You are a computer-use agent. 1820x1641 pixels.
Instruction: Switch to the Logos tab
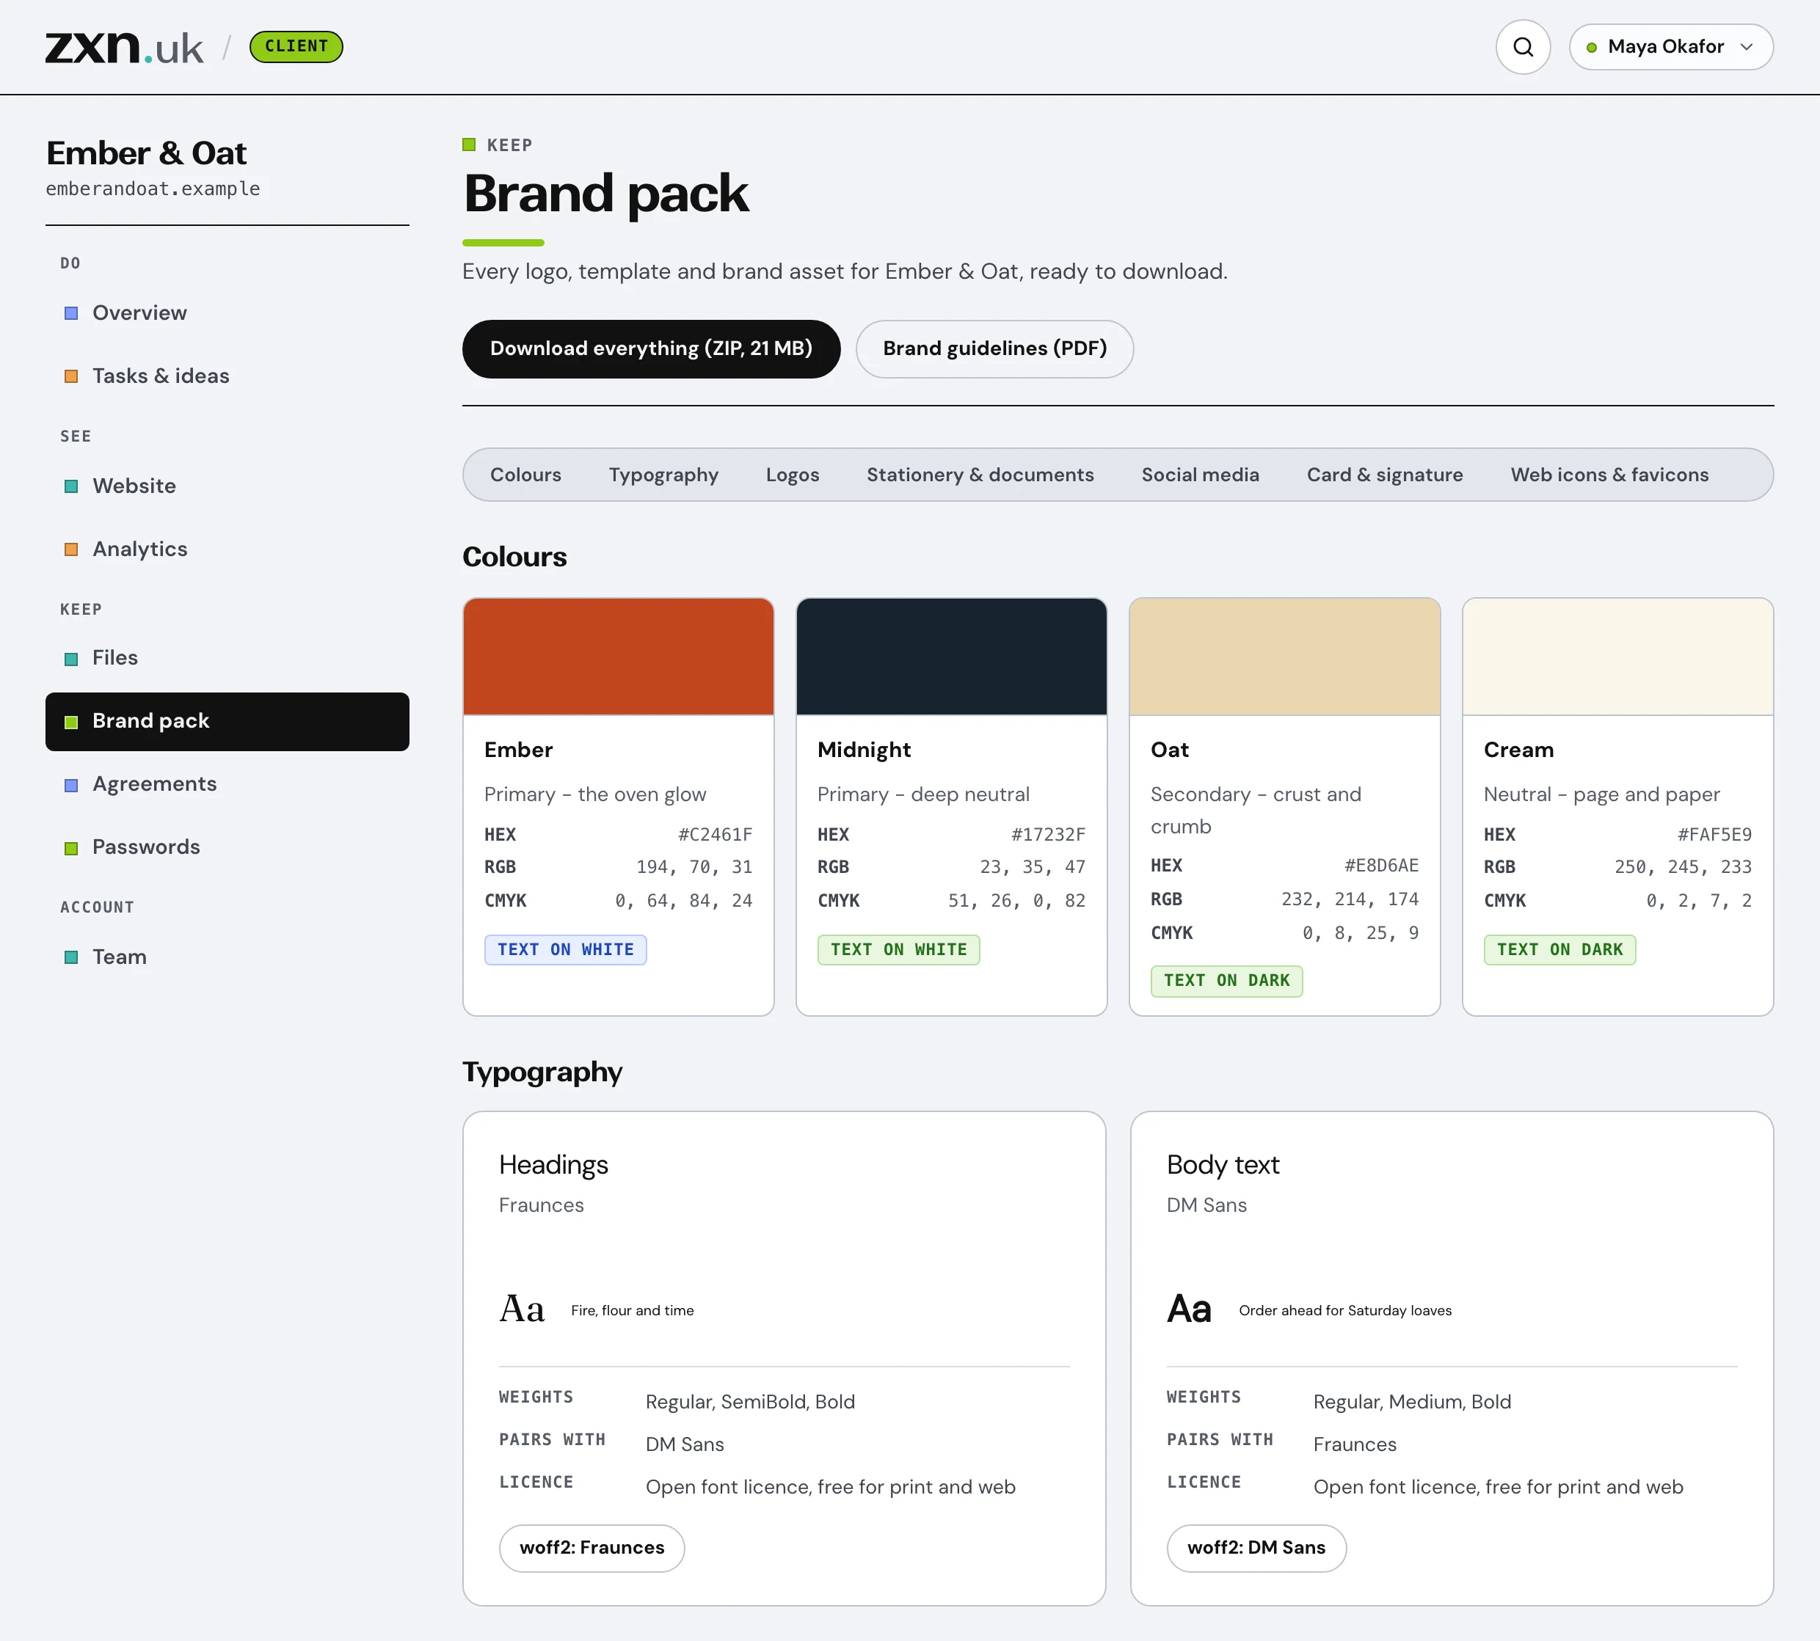click(793, 475)
